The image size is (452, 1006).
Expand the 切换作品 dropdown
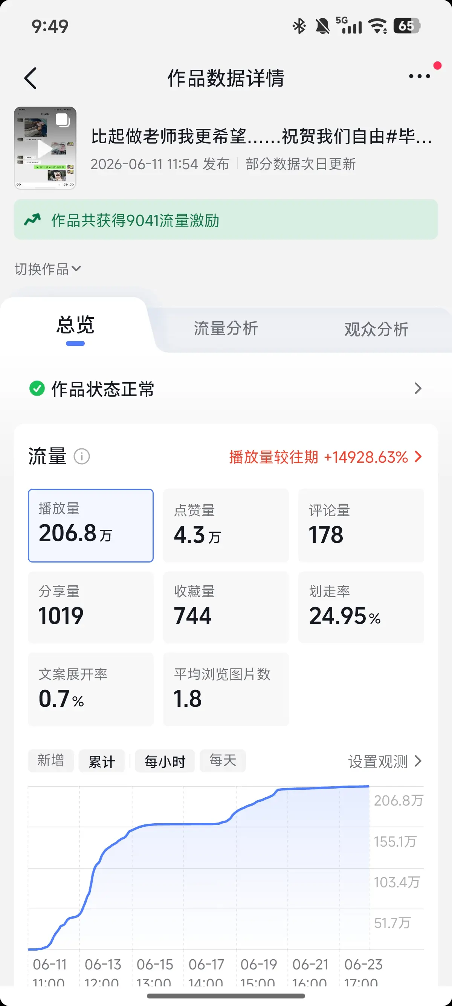[47, 269]
